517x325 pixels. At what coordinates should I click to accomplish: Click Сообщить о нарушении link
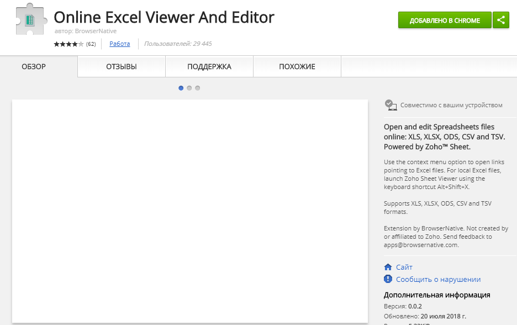point(438,279)
